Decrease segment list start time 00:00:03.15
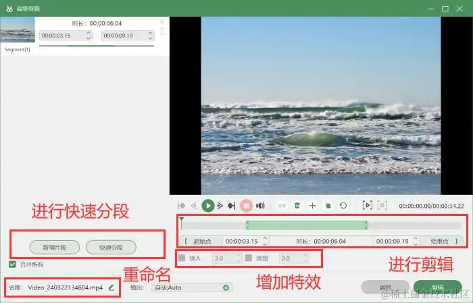 (x=89, y=38)
